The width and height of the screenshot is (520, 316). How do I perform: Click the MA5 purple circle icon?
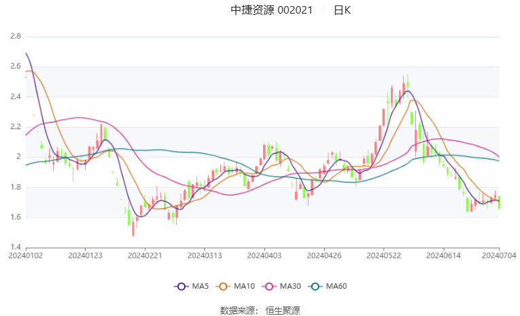pyautogui.click(x=181, y=287)
